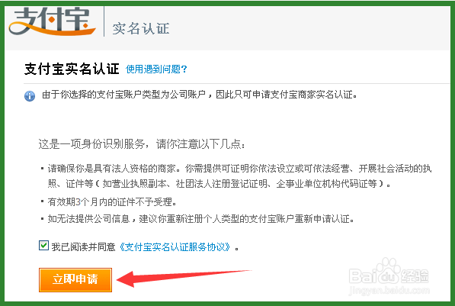
Task: Click the blue info circle icon
Action: 30,96
